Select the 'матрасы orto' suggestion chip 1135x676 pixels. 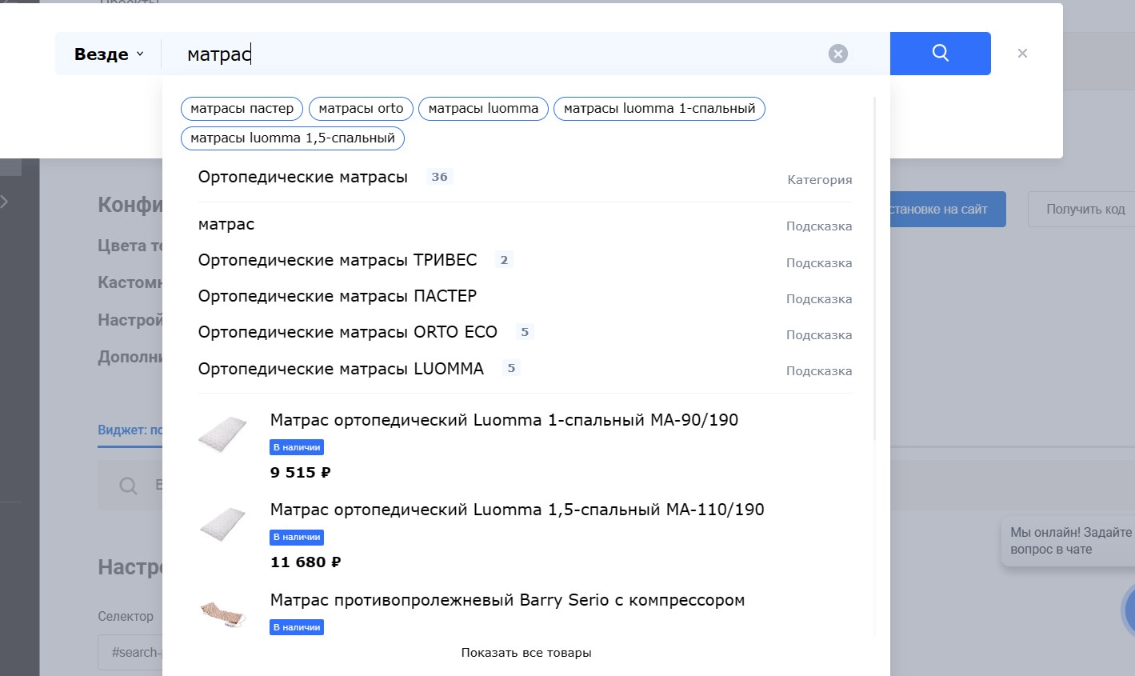pos(361,109)
